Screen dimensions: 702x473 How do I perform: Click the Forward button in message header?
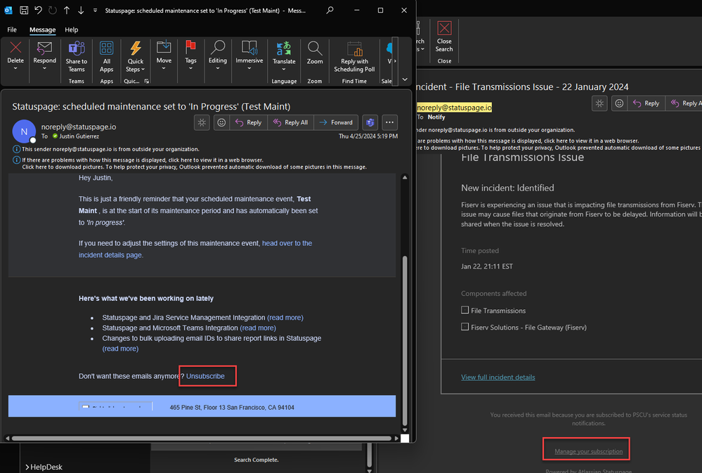coord(336,122)
